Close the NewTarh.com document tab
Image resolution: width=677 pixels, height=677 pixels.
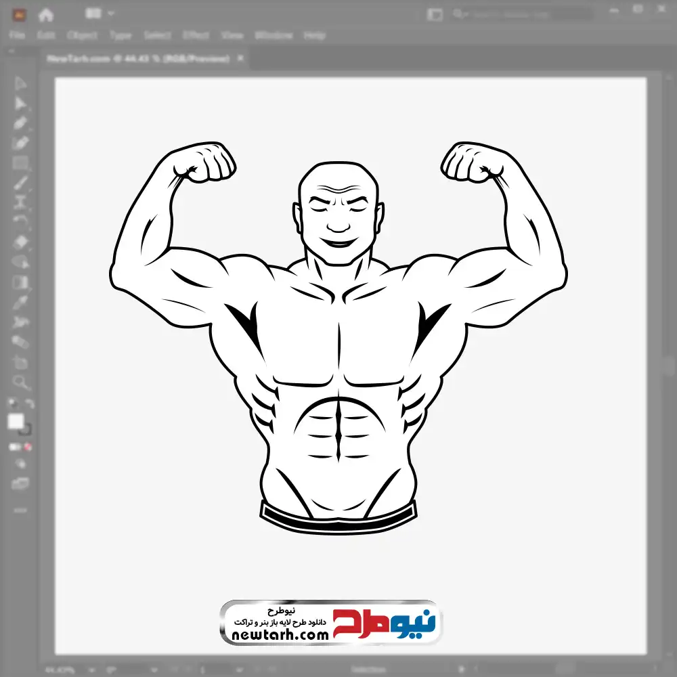[x=240, y=59]
